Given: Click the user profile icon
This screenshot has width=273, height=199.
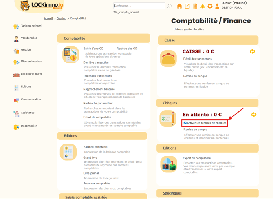Looking at the screenshot, I should point(217,6).
